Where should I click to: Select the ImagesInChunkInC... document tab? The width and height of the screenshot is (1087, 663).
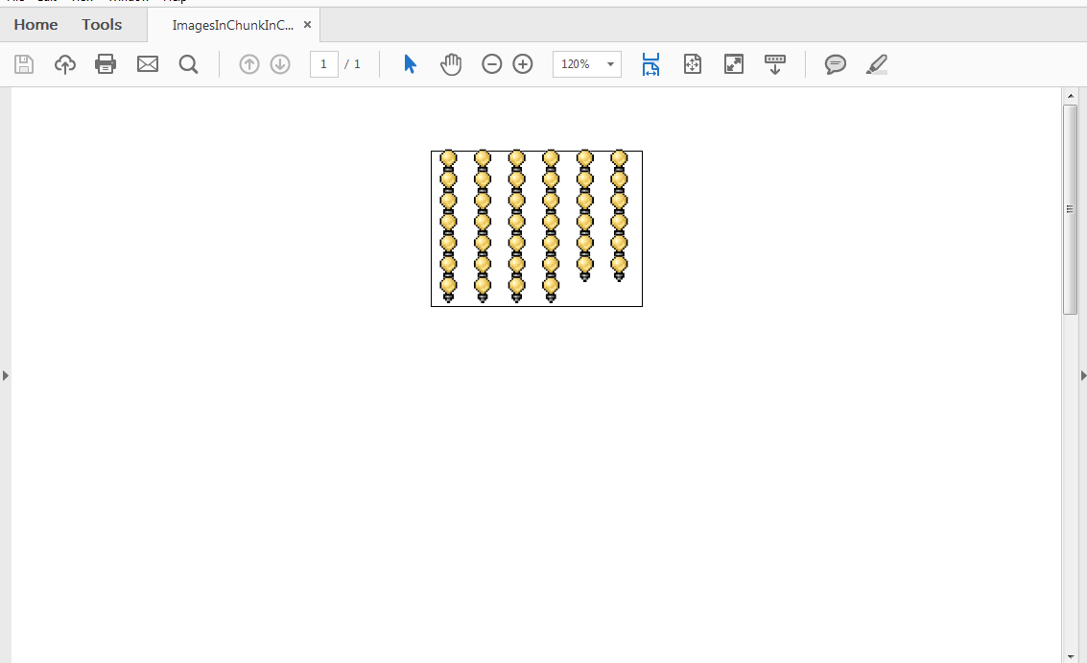coord(232,25)
